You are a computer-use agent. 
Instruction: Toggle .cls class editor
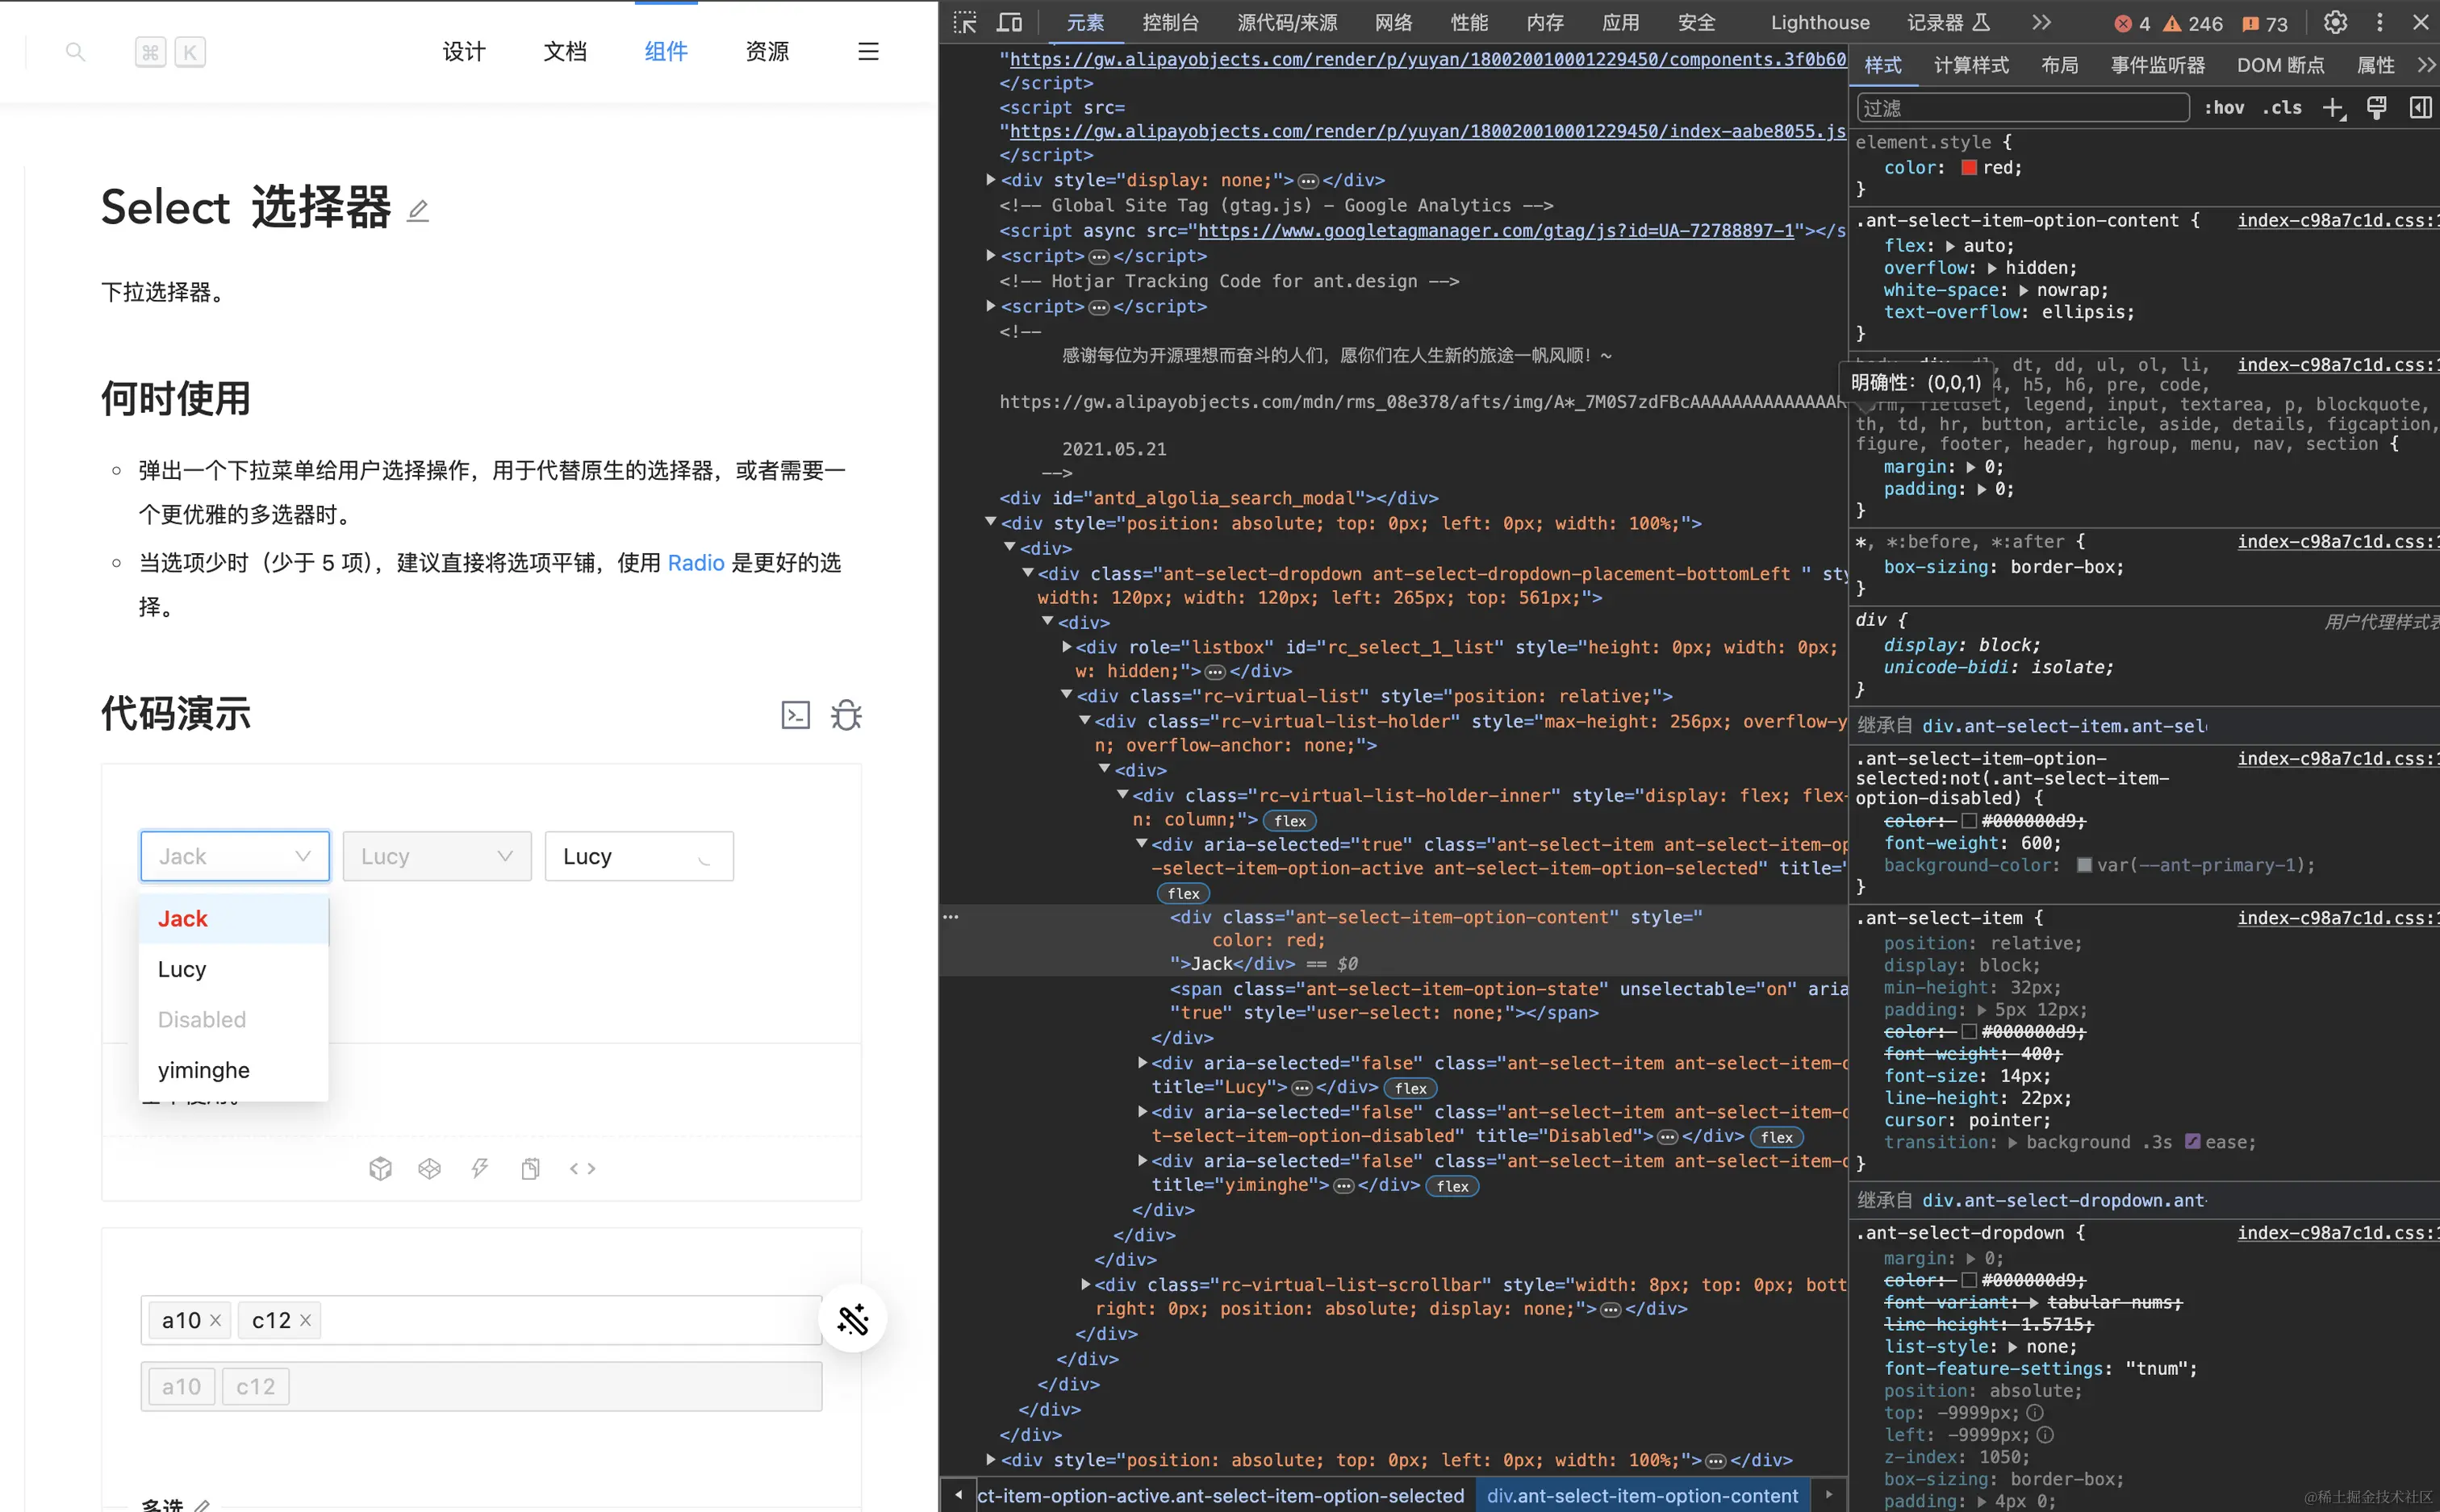coord(2282,108)
